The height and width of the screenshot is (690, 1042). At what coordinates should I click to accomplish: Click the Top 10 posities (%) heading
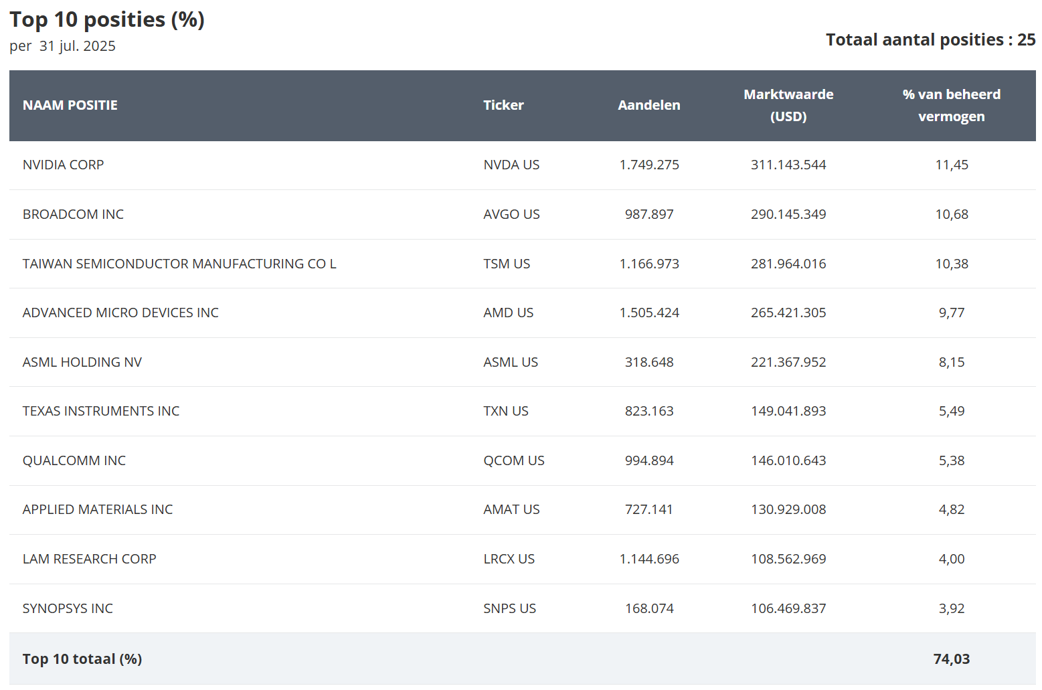pos(107,19)
